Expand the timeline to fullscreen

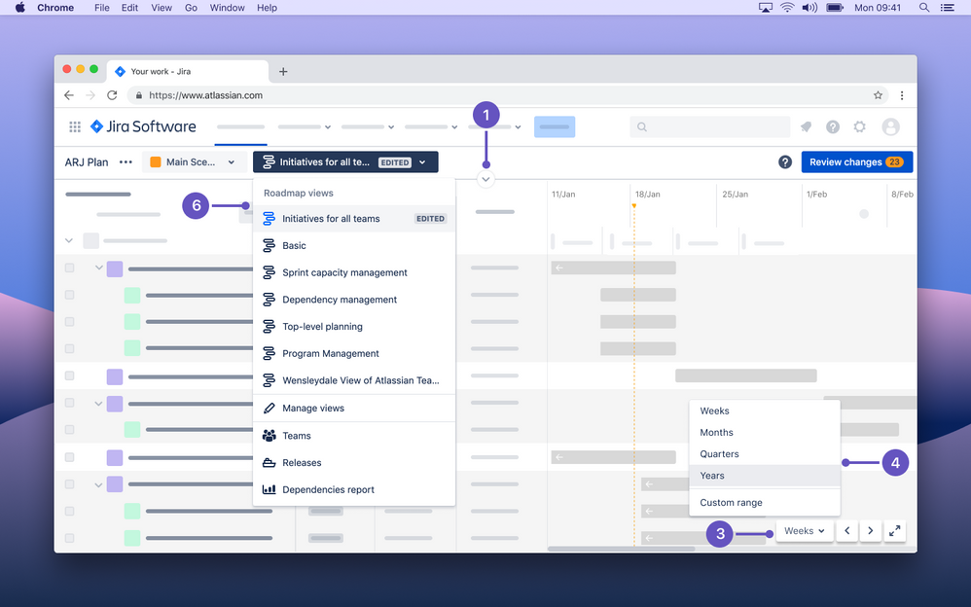tap(894, 530)
